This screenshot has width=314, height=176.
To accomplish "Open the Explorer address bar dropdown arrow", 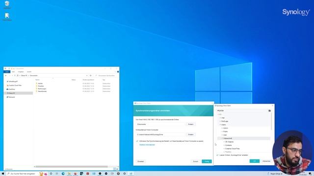I will [x=87, y=76].
